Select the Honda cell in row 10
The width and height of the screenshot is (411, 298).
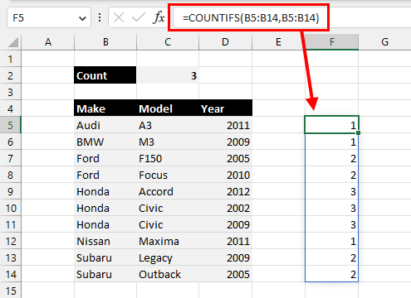coord(105,208)
